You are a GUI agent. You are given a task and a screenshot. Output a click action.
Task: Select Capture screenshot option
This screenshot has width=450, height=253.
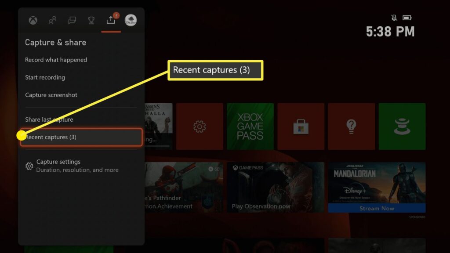point(51,95)
